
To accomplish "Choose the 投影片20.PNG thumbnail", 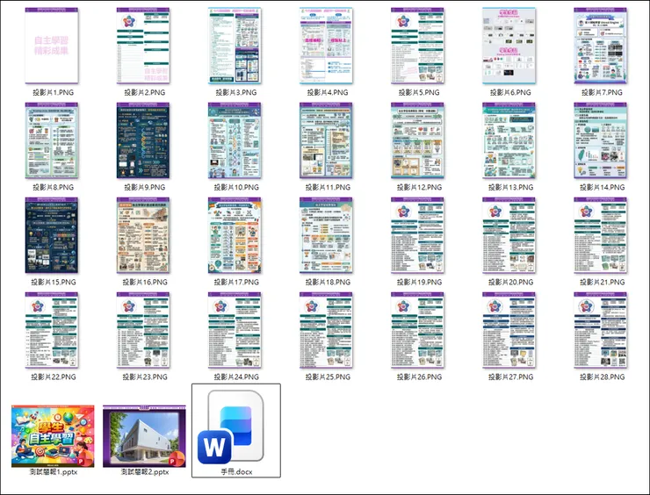I will pyautogui.click(x=509, y=235).
